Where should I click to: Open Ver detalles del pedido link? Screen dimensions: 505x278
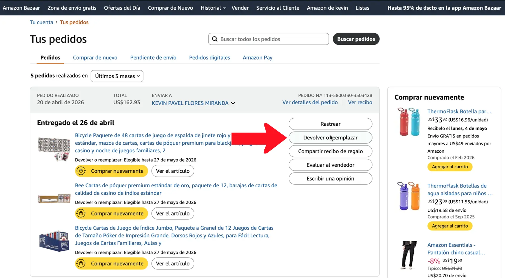point(310,102)
